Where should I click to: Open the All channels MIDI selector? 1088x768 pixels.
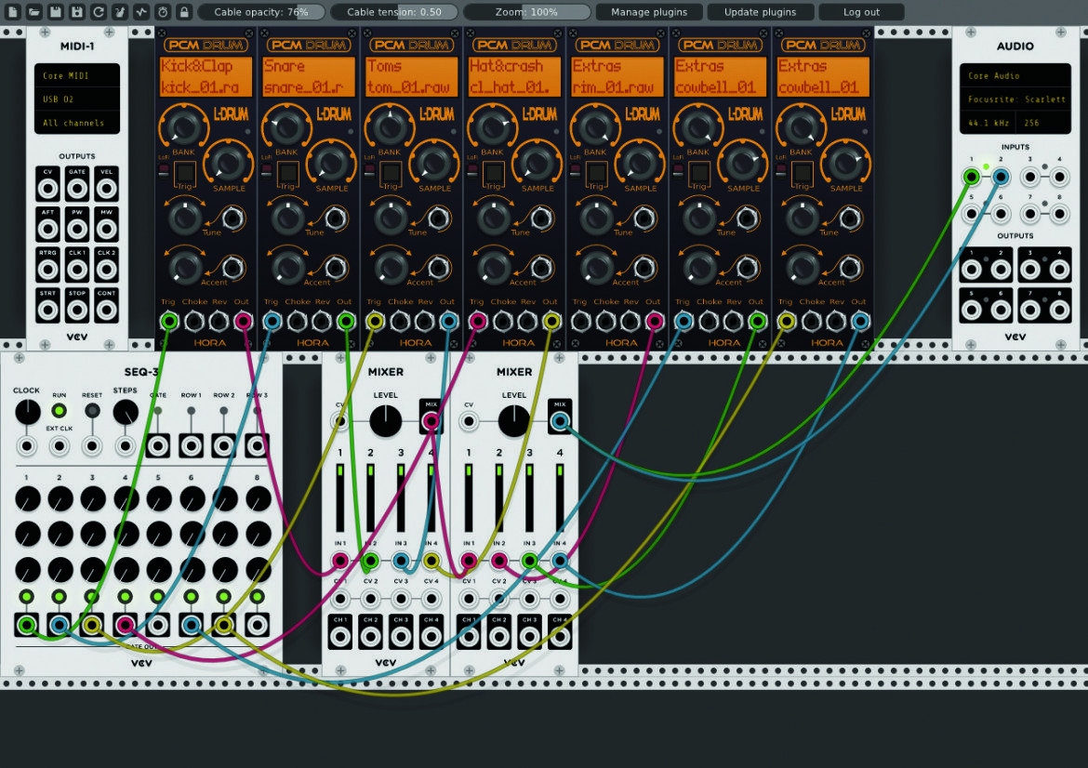tap(77, 123)
